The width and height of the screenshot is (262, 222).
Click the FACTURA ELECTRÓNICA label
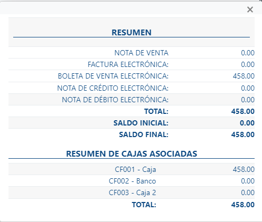click(x=128, y=64)
